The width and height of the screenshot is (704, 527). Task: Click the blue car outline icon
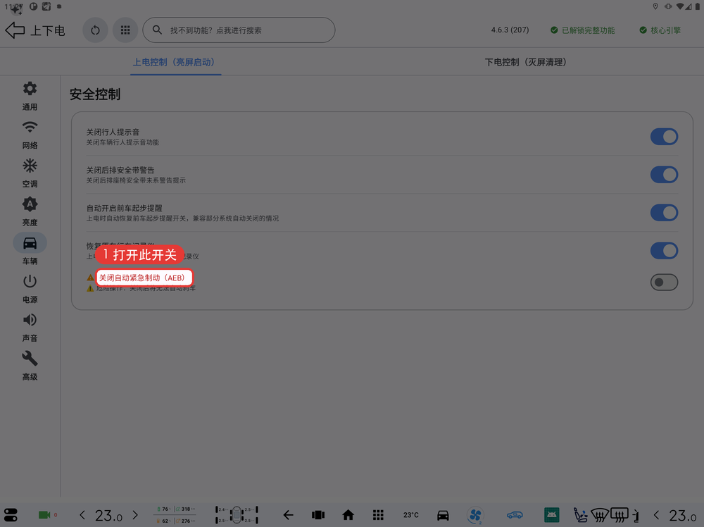point(515,515)
